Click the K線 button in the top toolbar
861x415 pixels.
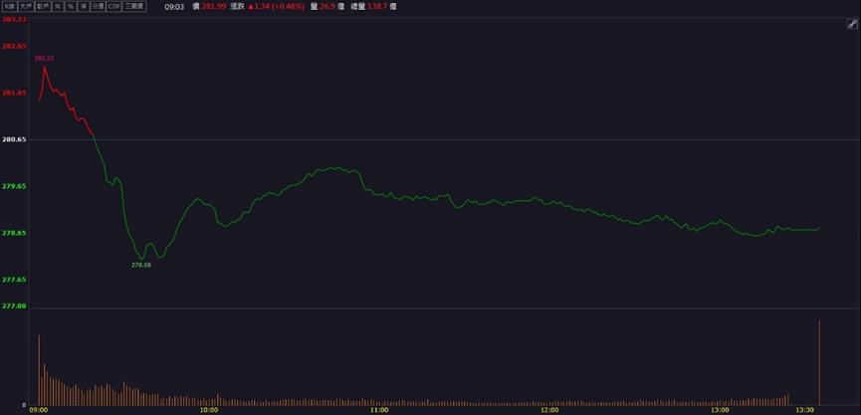(11, 7)
